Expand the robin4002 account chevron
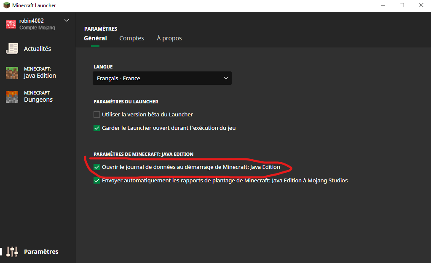The image size is (431, 263). (x=67, y=21)
